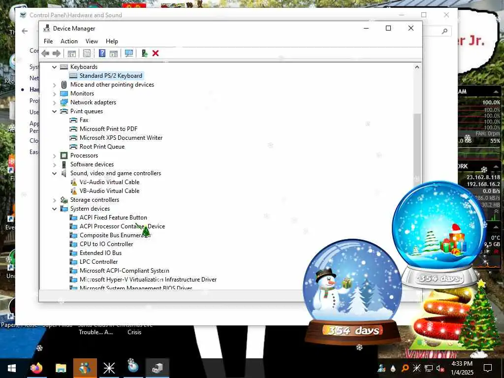Click Show/Hide Console Tree toolbar icon
Screen dimensions: 504x378
coord(72,53)
